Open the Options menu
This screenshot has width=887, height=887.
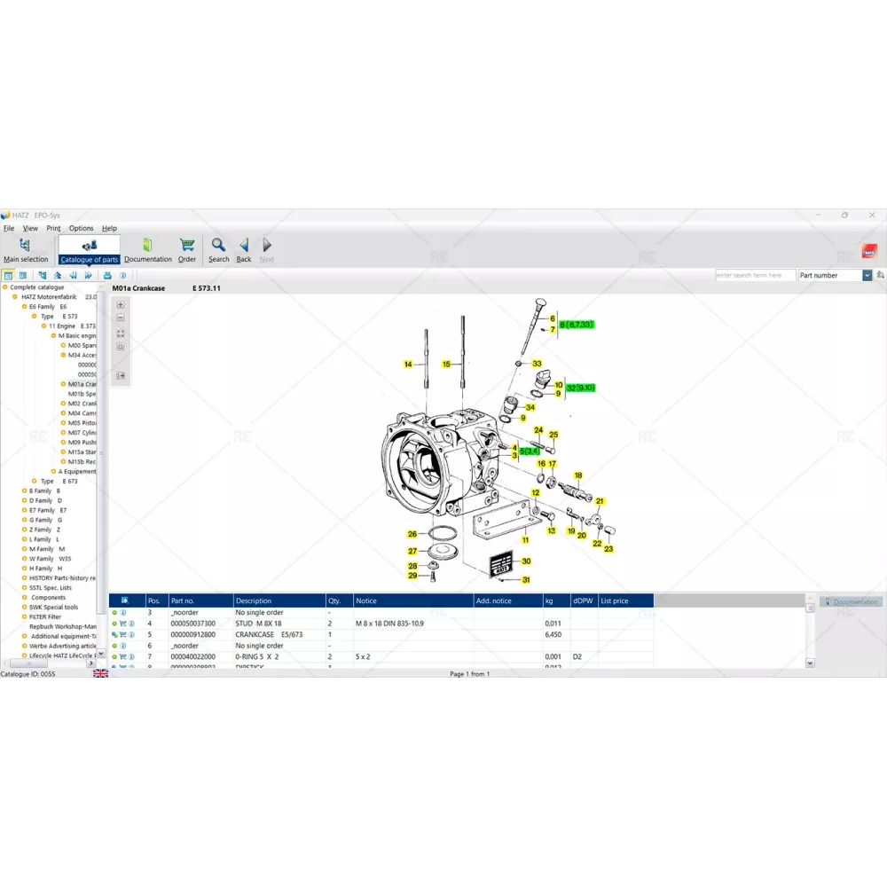point(81,229)
